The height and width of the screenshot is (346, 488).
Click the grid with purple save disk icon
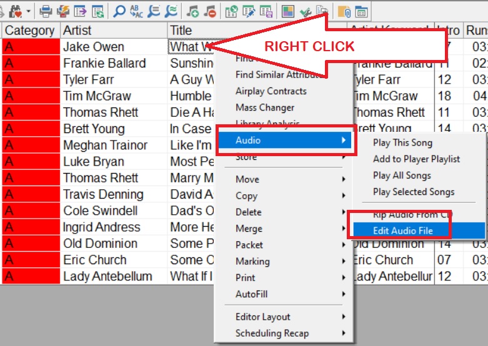(266, 11)
